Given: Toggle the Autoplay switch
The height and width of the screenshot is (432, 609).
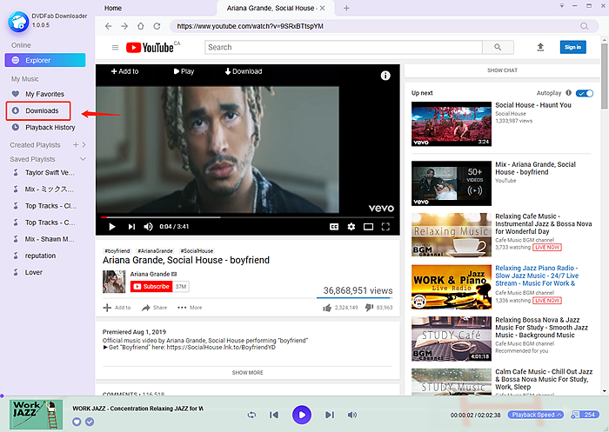Looking at the screenshot, I should (x=585, y=93).
